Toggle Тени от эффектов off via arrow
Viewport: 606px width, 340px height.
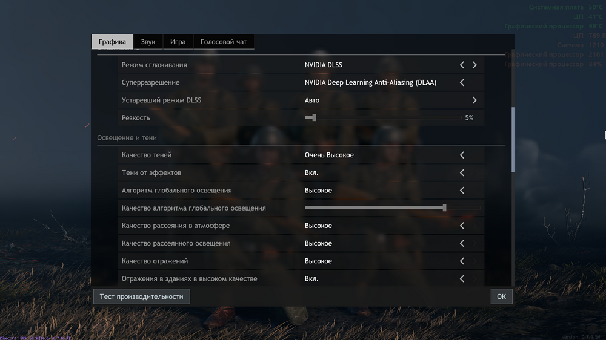(x=462, y=173)
